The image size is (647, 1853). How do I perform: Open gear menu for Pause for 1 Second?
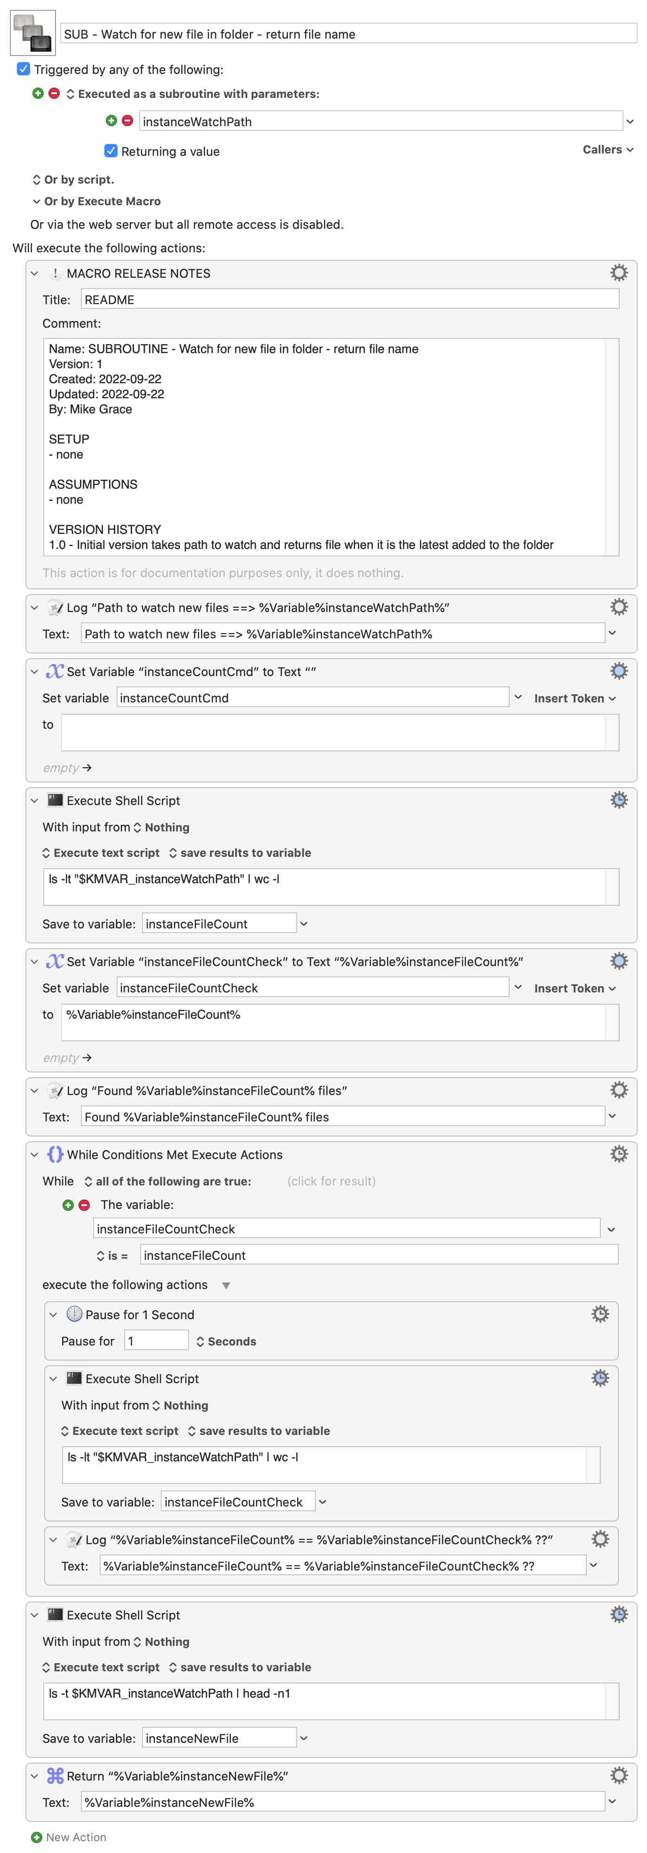(600, 1313)
